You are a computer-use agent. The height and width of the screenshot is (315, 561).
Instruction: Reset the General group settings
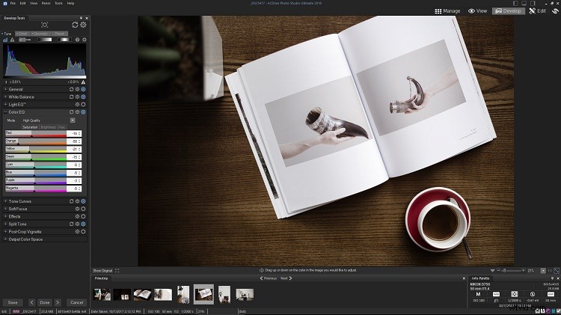click(x=71, y=89)
